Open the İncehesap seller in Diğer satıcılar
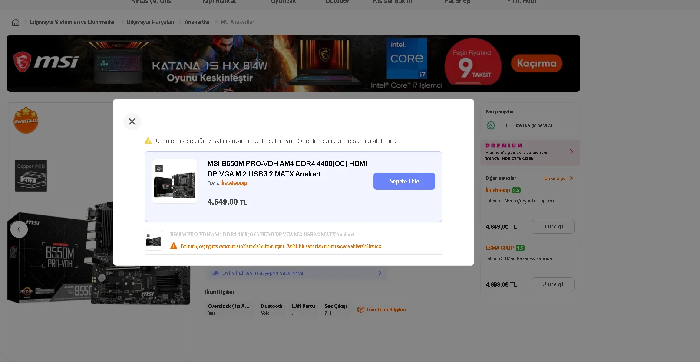 click(x=498, y=190)
